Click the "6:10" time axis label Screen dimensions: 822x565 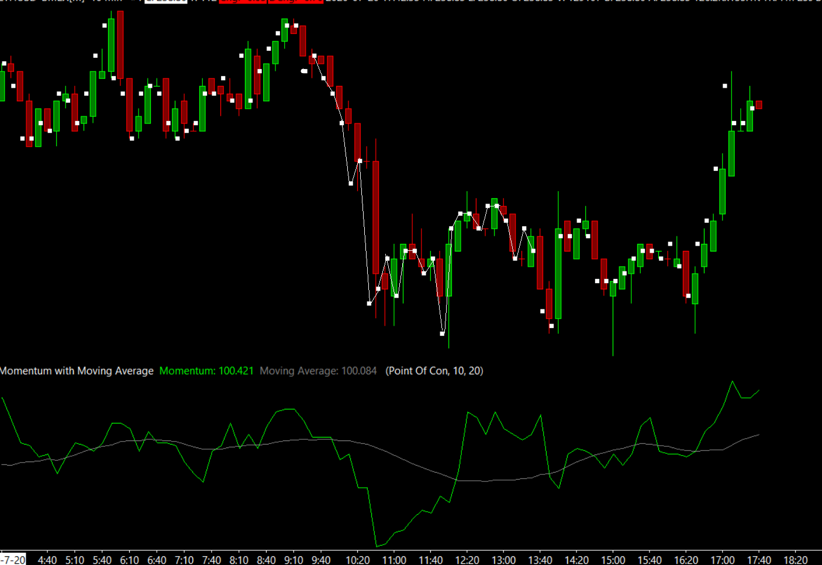[130, 560]
